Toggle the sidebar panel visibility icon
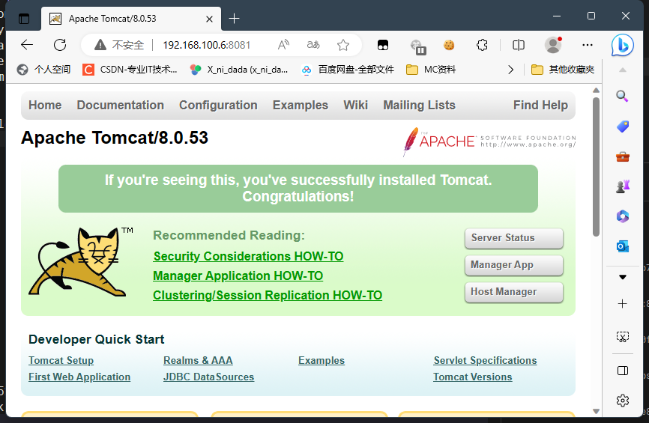649x423 pixels. click(623, 371)
